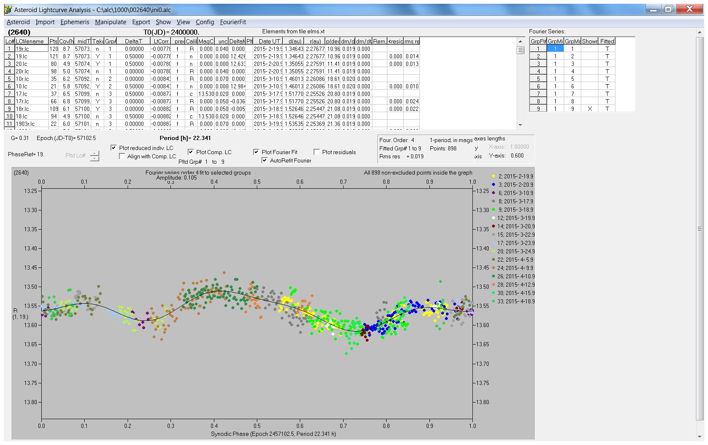Open the FourierFit menu

233,22
